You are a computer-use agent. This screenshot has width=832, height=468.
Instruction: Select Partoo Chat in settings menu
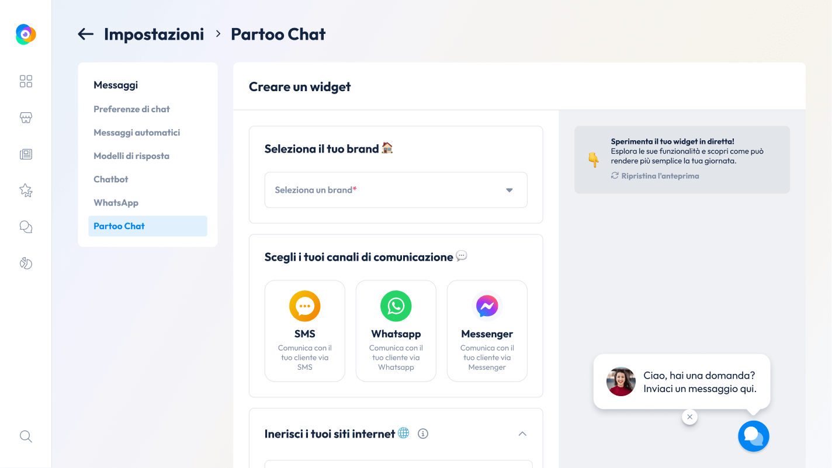(x=148, y=226)
